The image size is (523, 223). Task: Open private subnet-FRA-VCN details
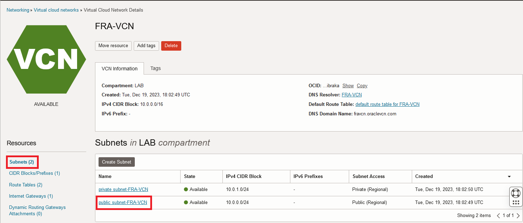[123, 190]
